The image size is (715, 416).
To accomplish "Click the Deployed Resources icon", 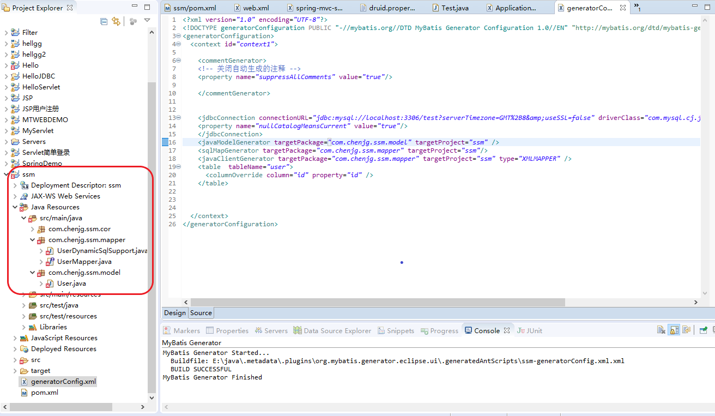I will 24,348.
